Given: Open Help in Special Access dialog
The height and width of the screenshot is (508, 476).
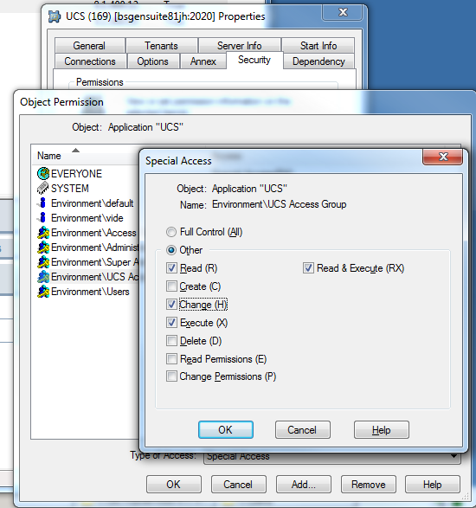Looking at the screenshot, I should [x=382, y=430].
